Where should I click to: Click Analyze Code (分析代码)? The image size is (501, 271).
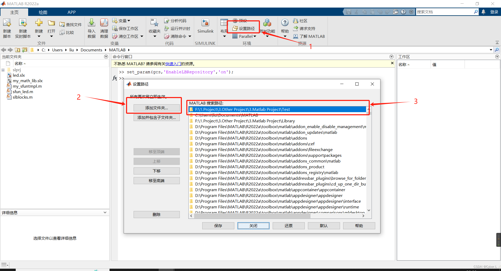click(175, 21)
